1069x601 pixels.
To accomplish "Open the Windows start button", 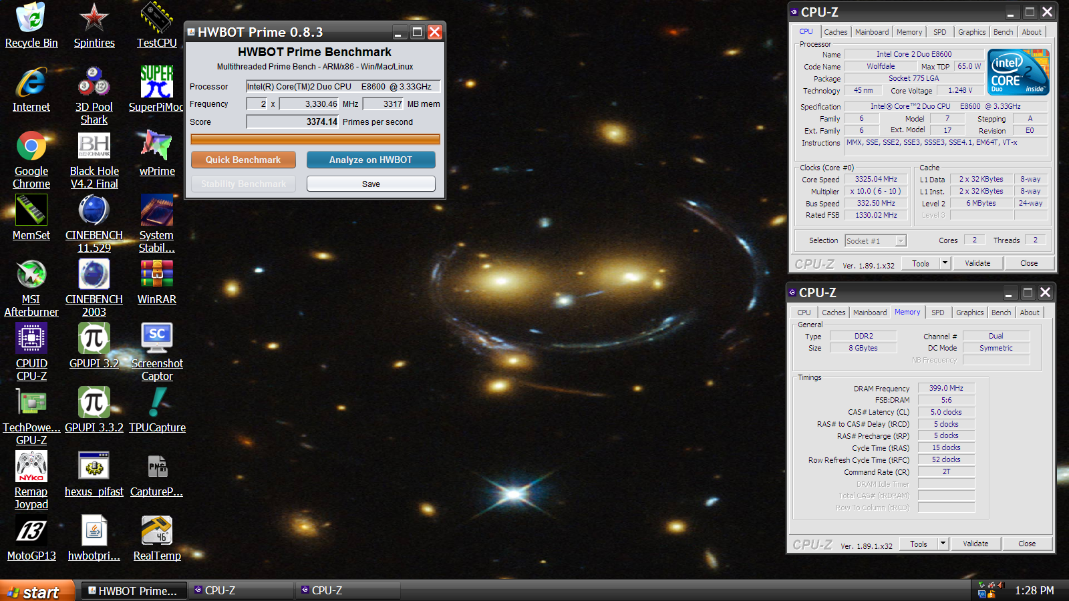I will pyautogui.click(x=37, y=591).
